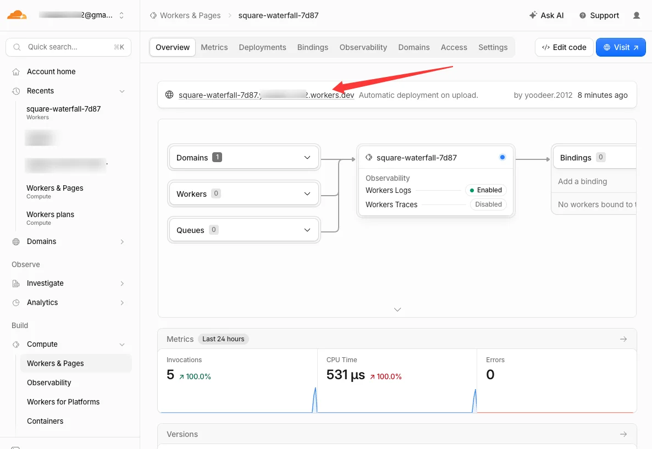Click the arrow icon on Visit button
Viewport: 652px width, 449px height.
[x=636, y=47]
